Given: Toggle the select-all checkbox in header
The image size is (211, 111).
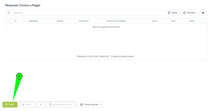Looking at the screenshot, I should tap(10, 21).
